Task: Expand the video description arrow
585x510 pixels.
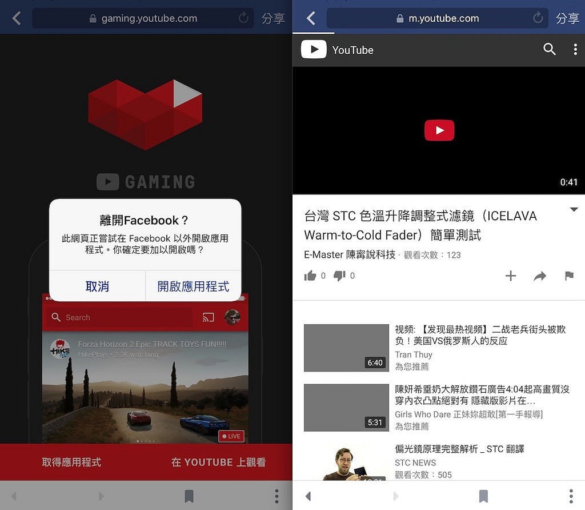Action: point(574,209)
